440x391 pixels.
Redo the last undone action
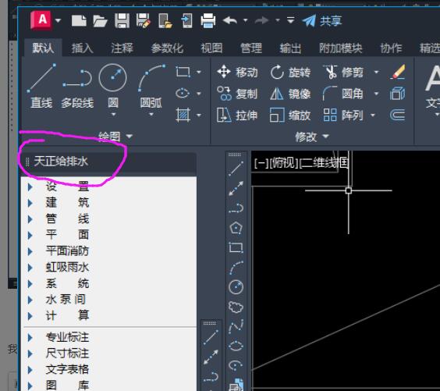[262, 20]
